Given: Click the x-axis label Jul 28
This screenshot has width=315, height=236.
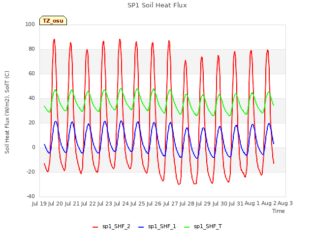Looking at the screenshot, I should (187, 204).
